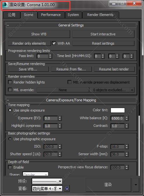Switch to the Scene tab
The width and height of the screenshot is (144, 196).
coord(29,15)
